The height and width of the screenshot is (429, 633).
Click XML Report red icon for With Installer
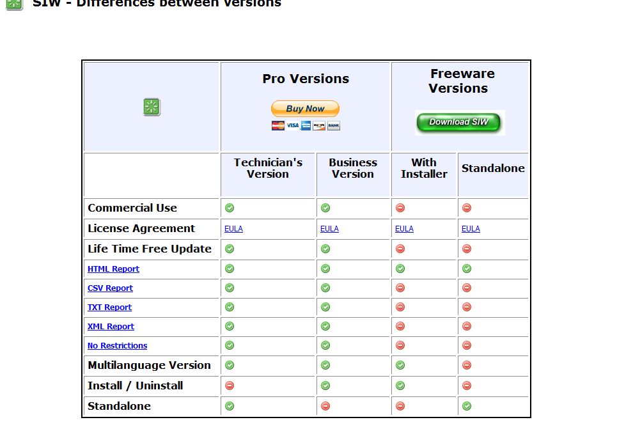[x=400, y=326]
